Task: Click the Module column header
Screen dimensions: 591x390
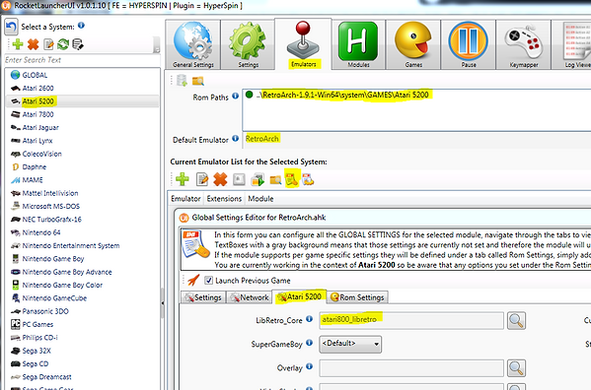Action: [x=260, y=199]
